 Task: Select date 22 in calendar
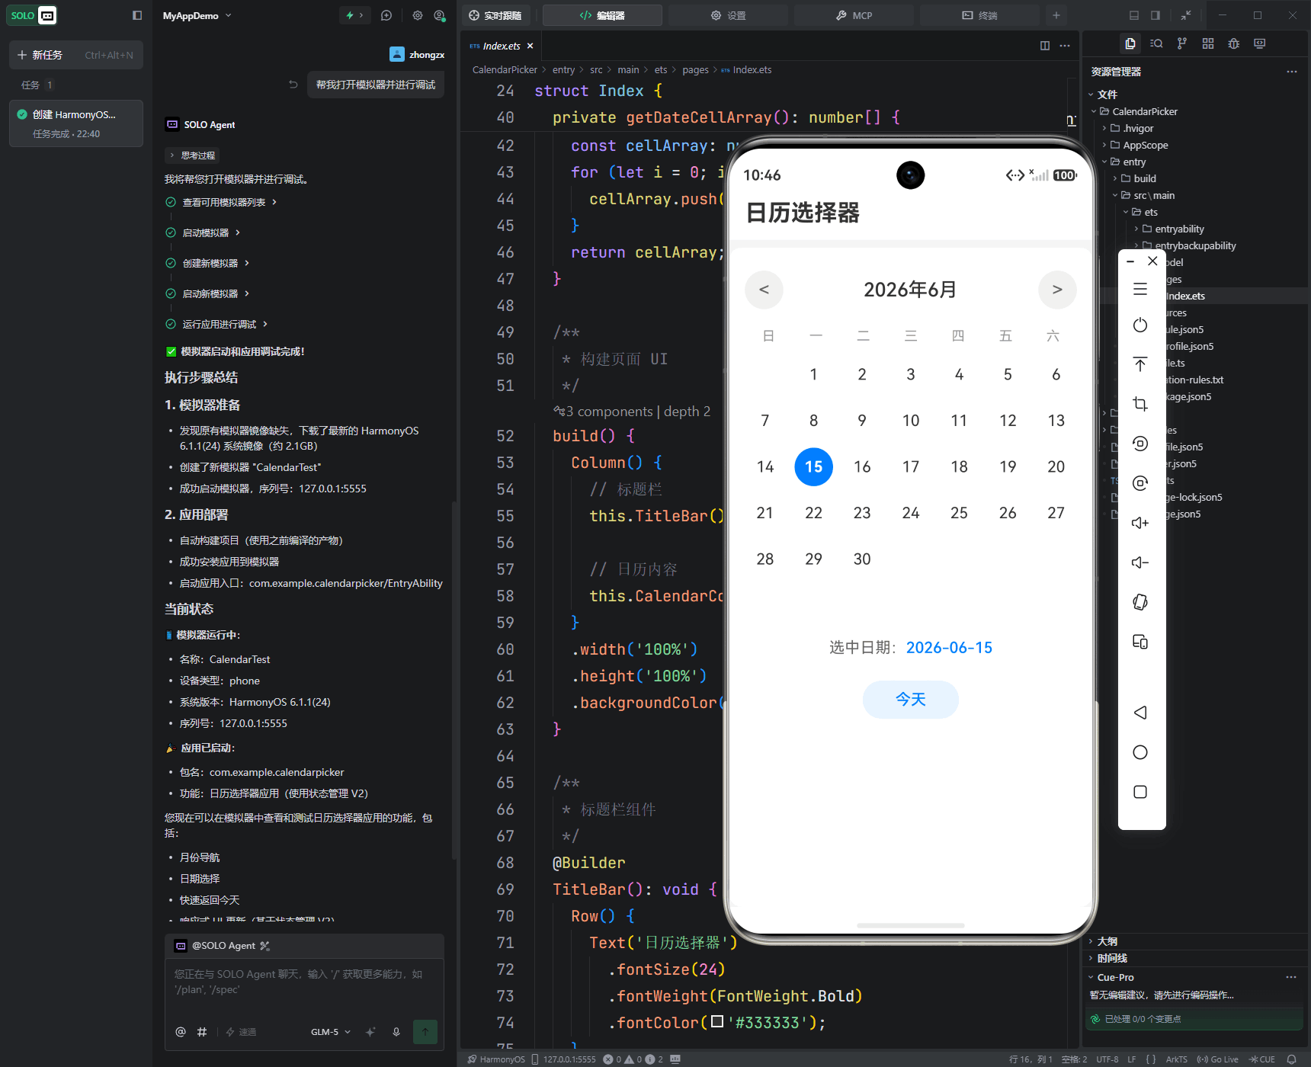[x=813, y=513]
